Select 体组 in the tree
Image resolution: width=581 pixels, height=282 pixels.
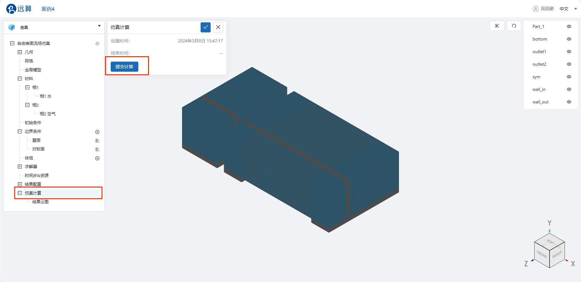[29, 158]
